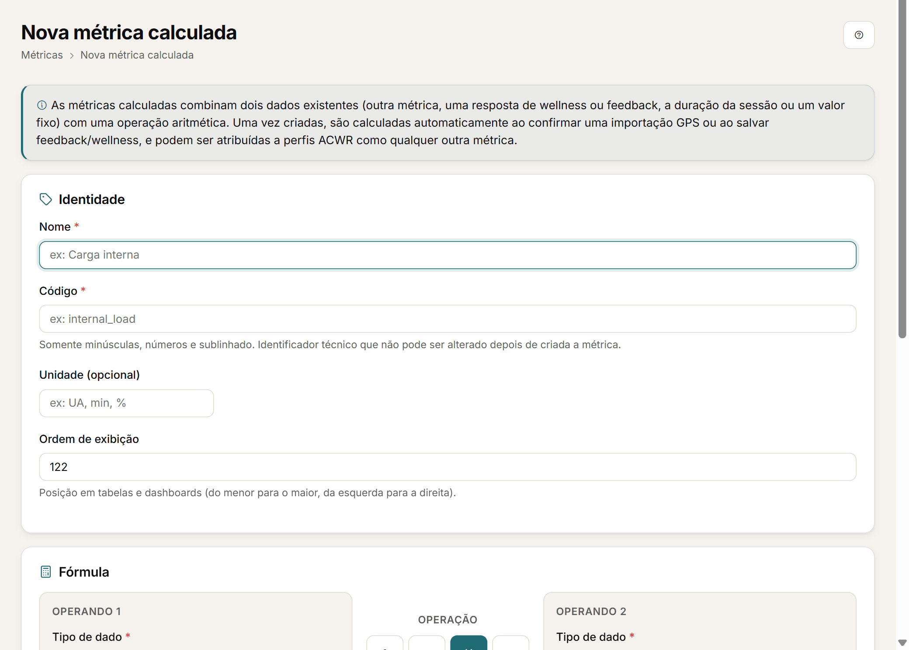909x650 pixels.
Task: Click the "OPERANDO 2" panel heading
Action: pos(591,612)
